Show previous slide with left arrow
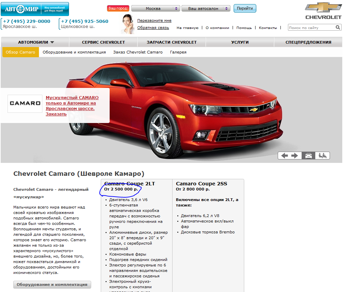Screen dimensions: 345x292 [x=285, y=156]
